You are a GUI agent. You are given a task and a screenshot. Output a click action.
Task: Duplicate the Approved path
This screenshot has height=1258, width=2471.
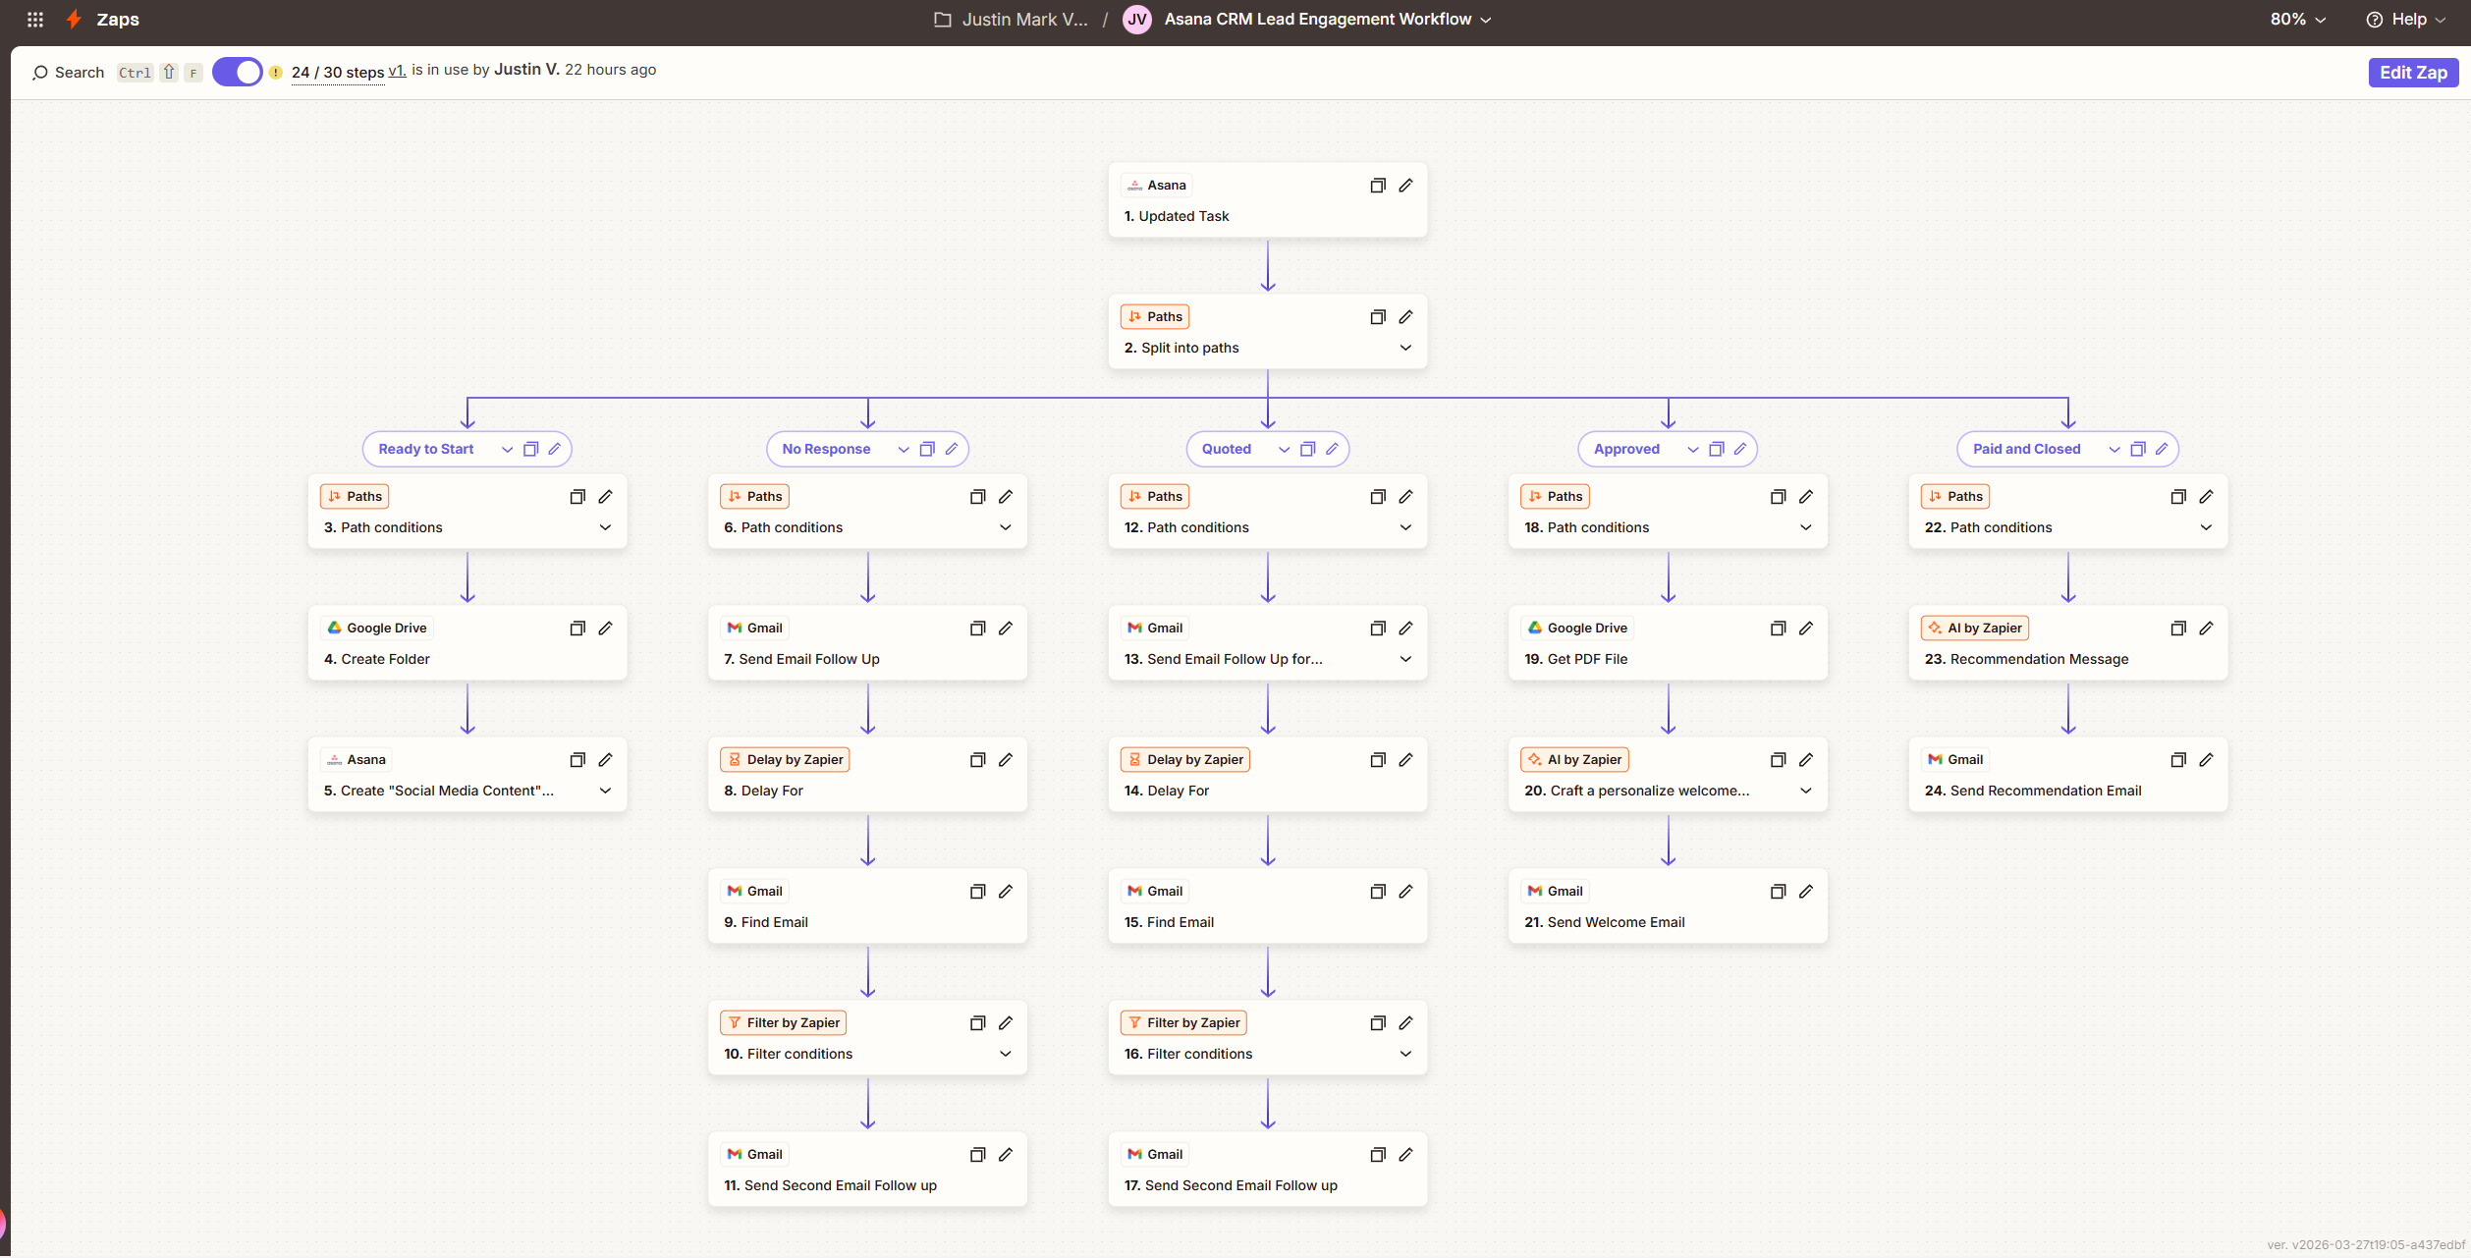[1716, 449]
